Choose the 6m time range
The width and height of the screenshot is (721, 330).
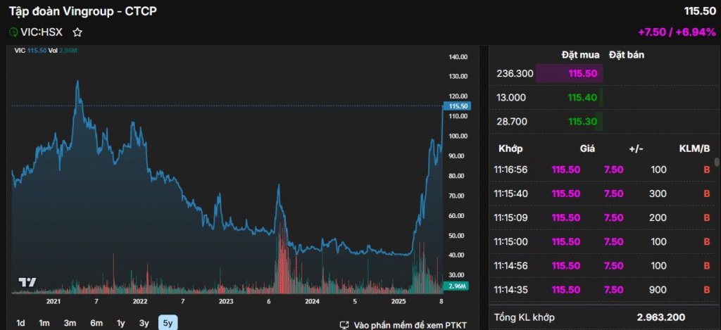(96, 323)
